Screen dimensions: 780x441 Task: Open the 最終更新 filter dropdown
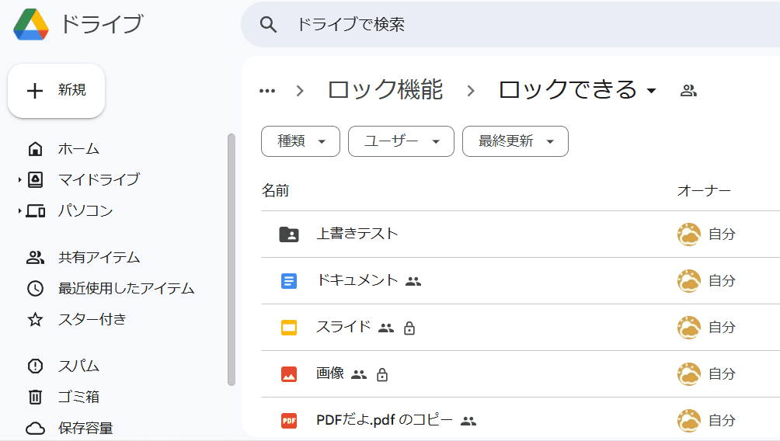(515, 141)
